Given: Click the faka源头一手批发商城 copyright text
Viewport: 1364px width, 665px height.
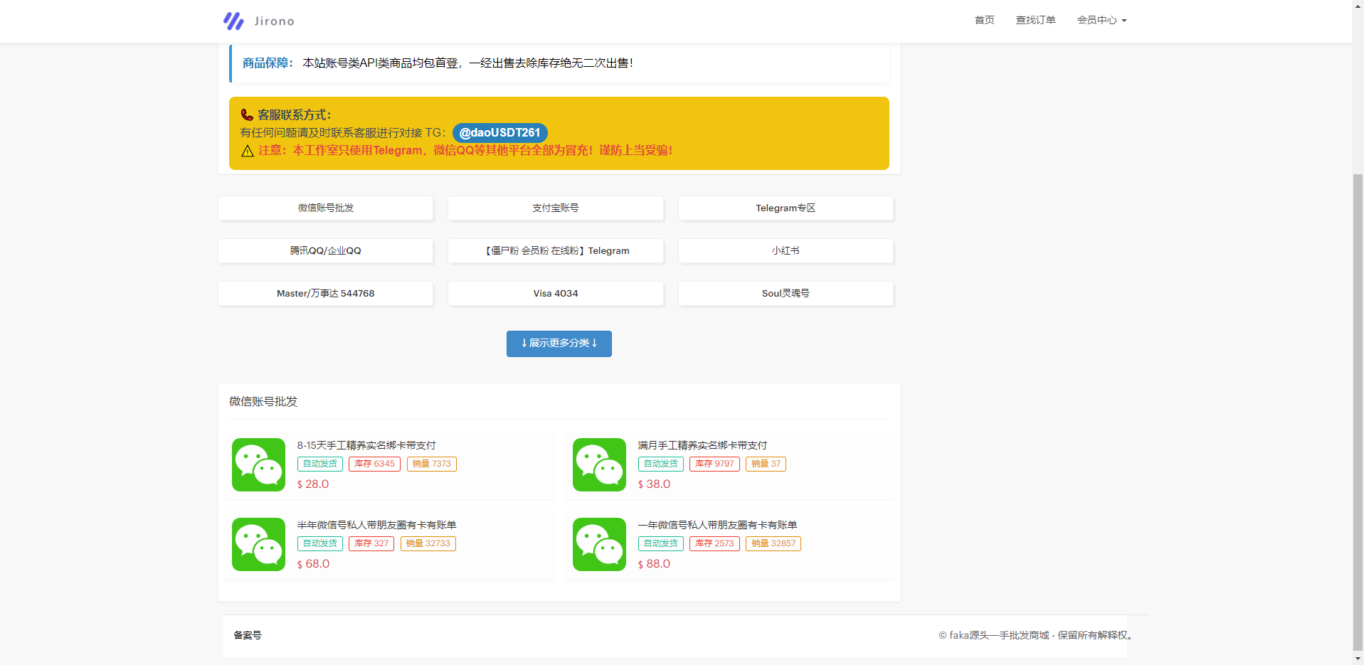Looking at the screenshot, I should pos(1035,636).
